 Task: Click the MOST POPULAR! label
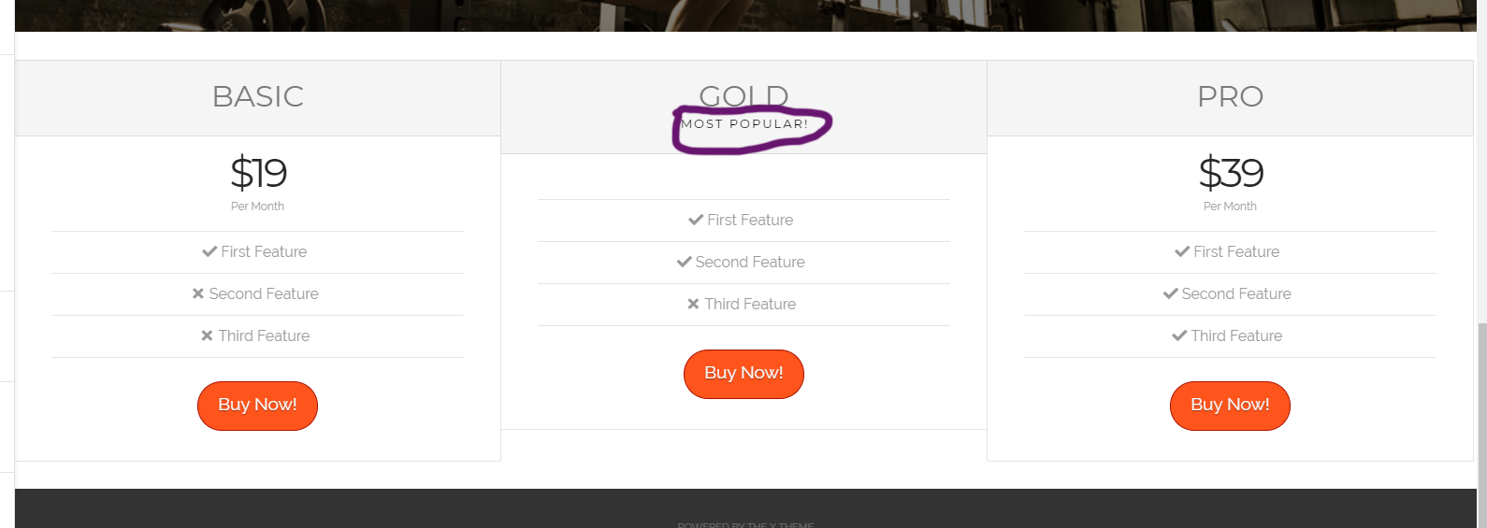[x=744, y=123]
